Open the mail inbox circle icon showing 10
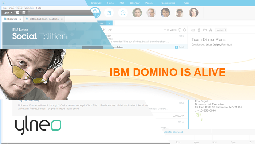Screen dimensions: 255x144 [95, 12]
